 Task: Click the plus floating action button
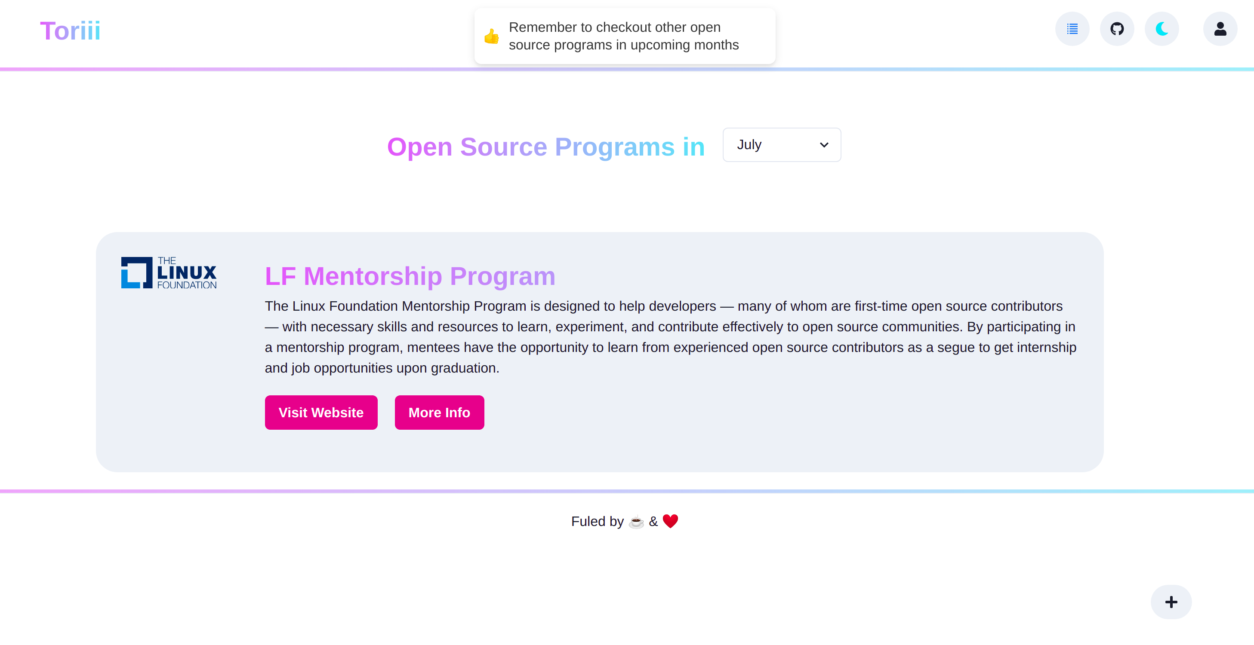click(1171, 602)
